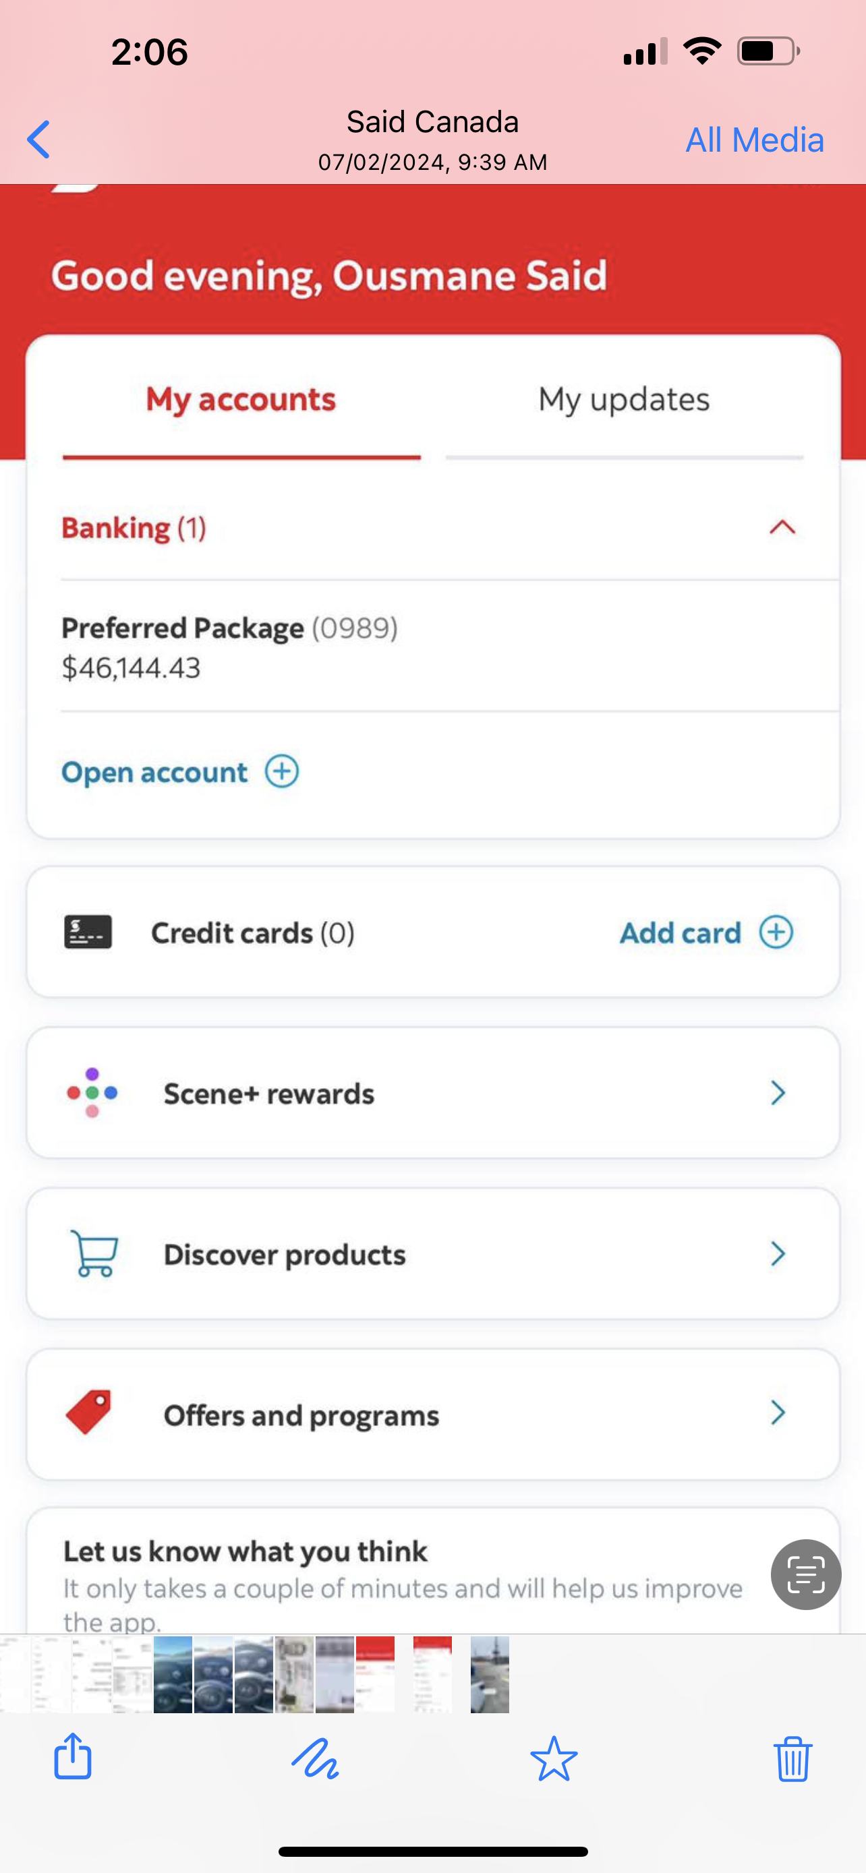Tap the draw markup icon

tap(315, 1758)
